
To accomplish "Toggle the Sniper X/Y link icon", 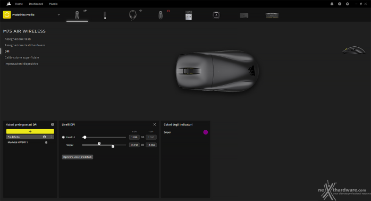I will click(x=142, y=145).
